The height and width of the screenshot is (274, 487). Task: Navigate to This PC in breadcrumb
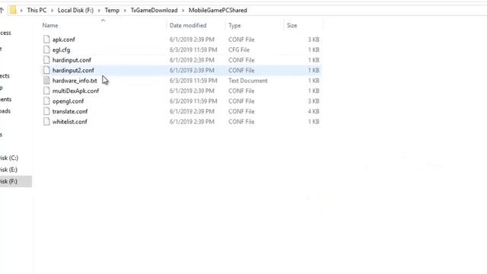click(37, 10)
